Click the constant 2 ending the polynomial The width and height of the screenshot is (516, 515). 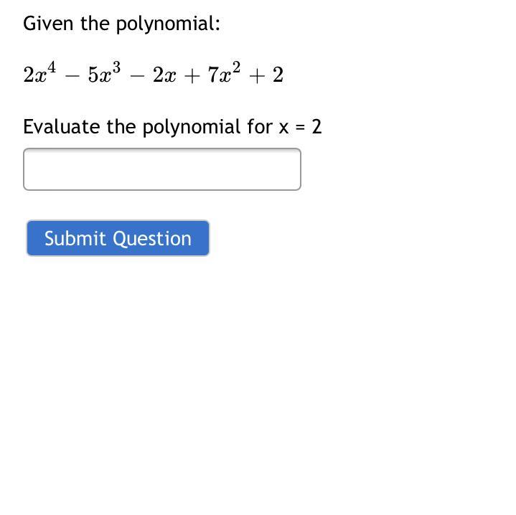[x=278, y=75]
